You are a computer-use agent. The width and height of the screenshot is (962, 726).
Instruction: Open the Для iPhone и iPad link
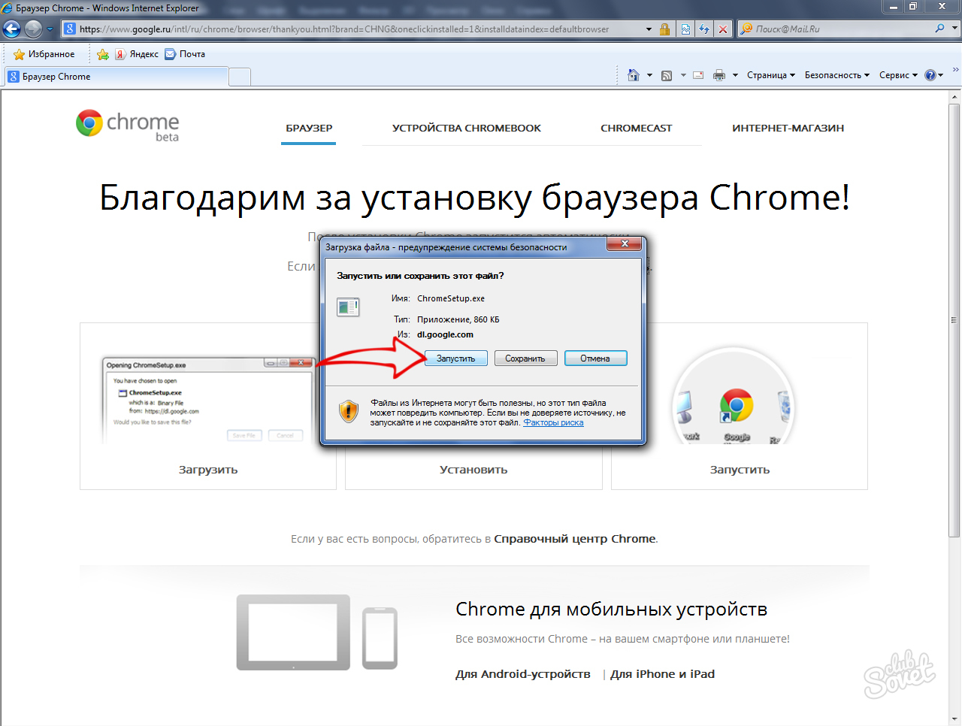(663, 674)
